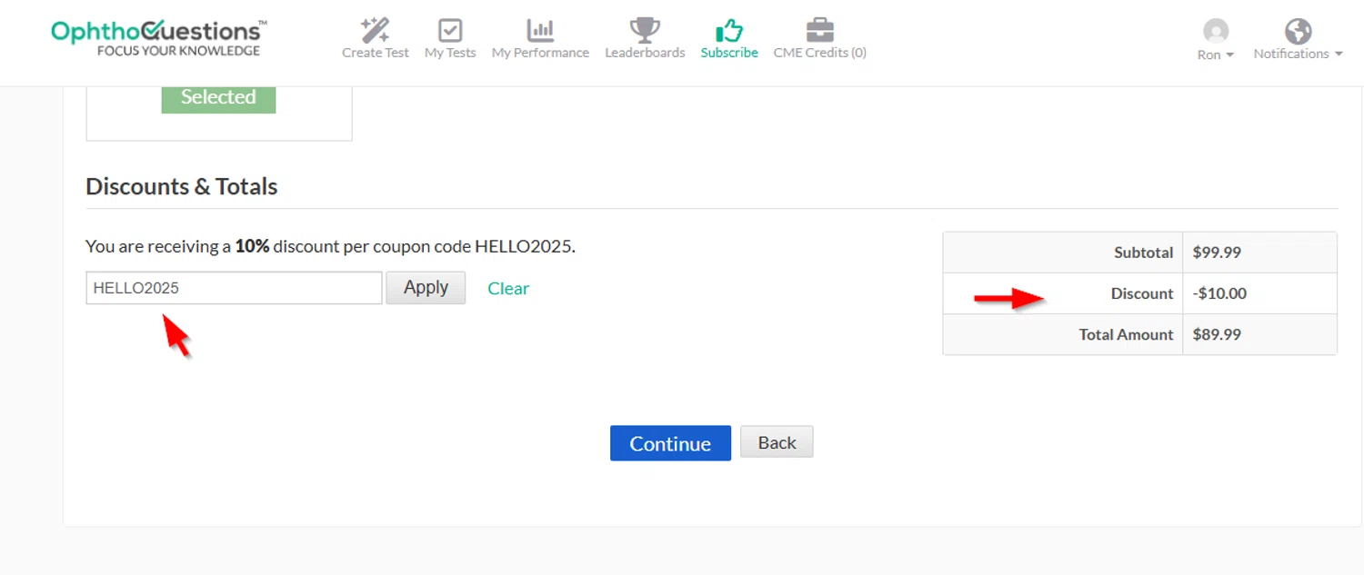
Task: Click the user avatar icon
Action: 1216,31
